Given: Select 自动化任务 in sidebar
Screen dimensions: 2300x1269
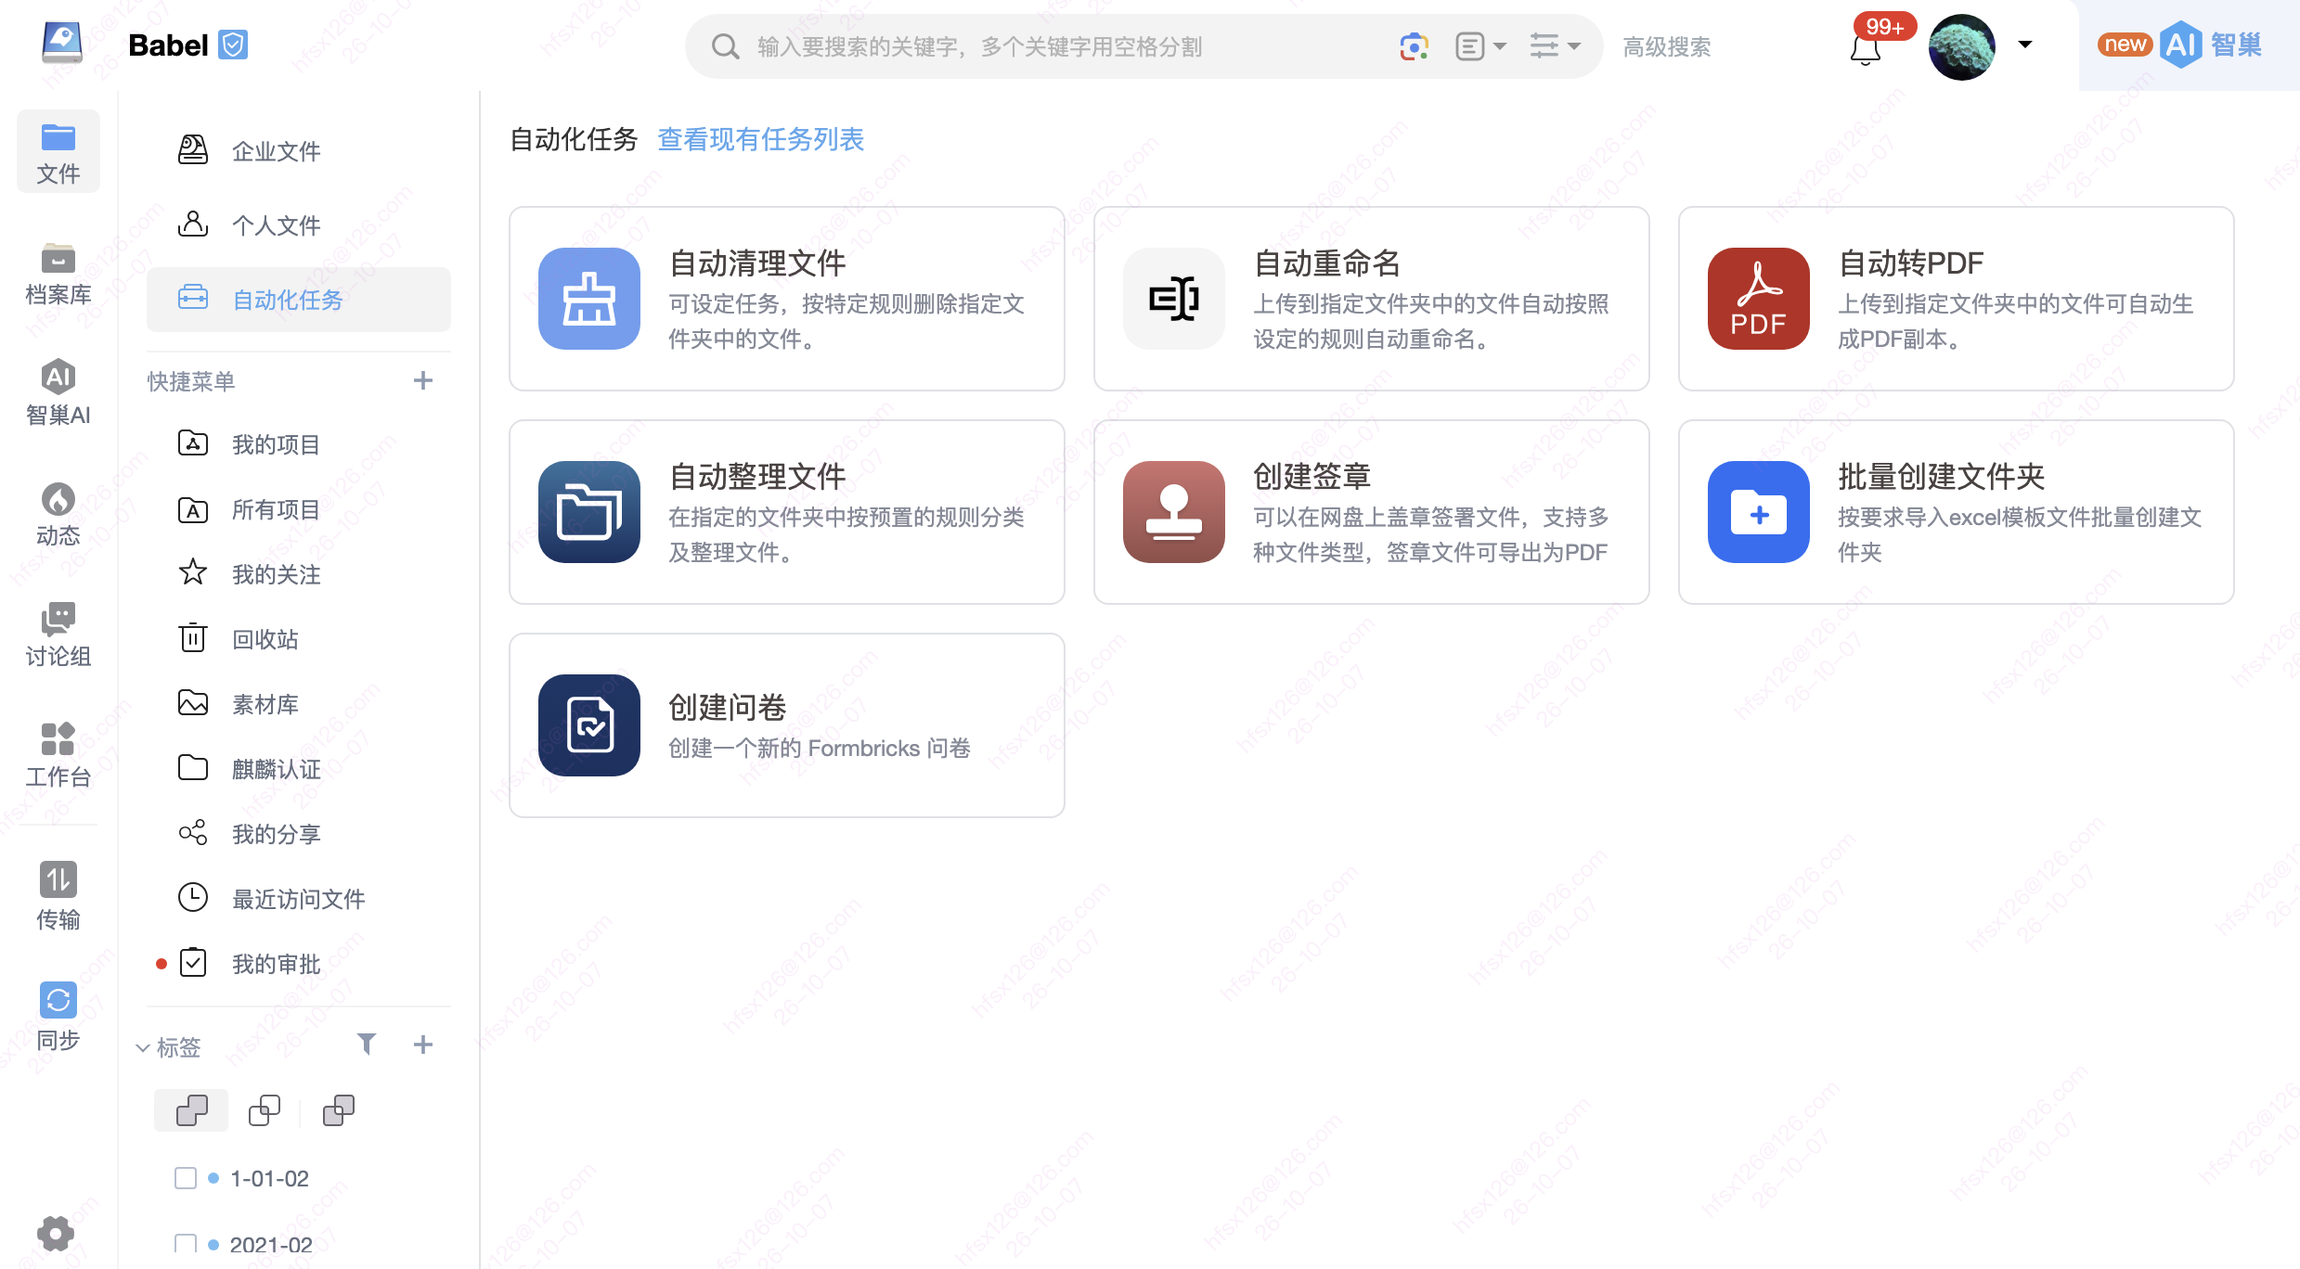Looking at the screenshot, I should (299, 299).
